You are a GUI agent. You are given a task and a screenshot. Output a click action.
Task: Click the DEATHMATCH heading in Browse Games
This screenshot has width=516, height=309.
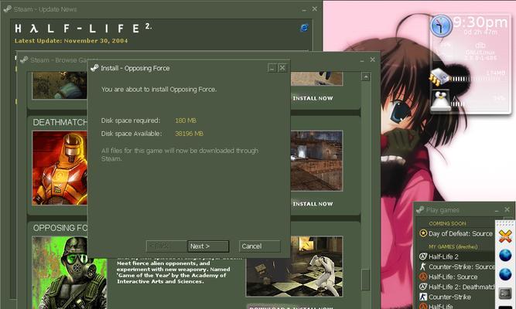coord(60,123)
